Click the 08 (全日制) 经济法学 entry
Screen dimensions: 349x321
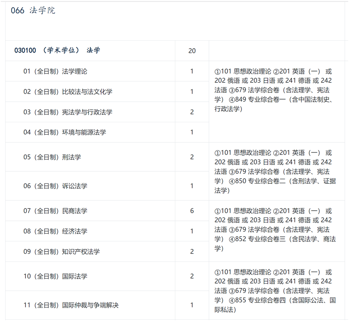[55, 231]
